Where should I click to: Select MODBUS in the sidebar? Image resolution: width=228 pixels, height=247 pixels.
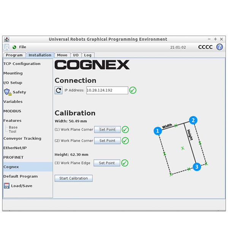[x=12, y=111]
